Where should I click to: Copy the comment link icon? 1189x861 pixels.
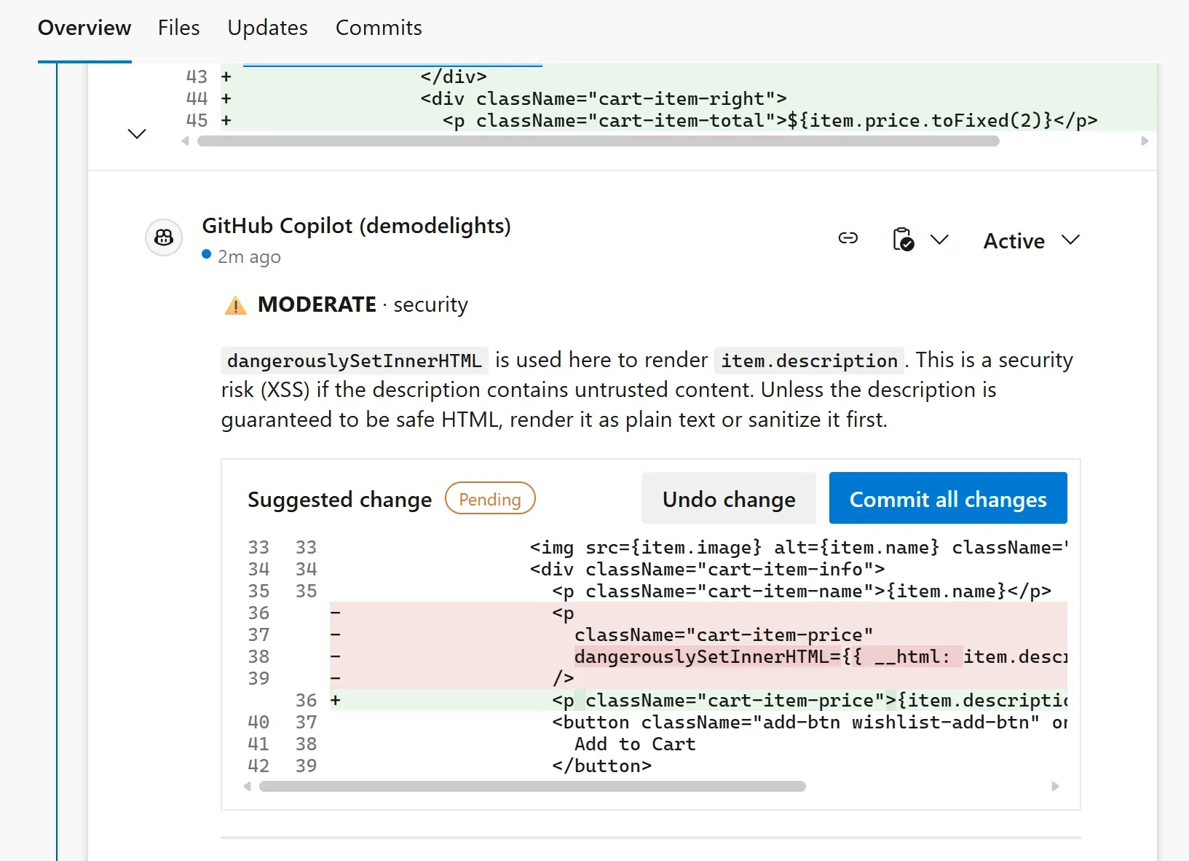pos(848,238)
